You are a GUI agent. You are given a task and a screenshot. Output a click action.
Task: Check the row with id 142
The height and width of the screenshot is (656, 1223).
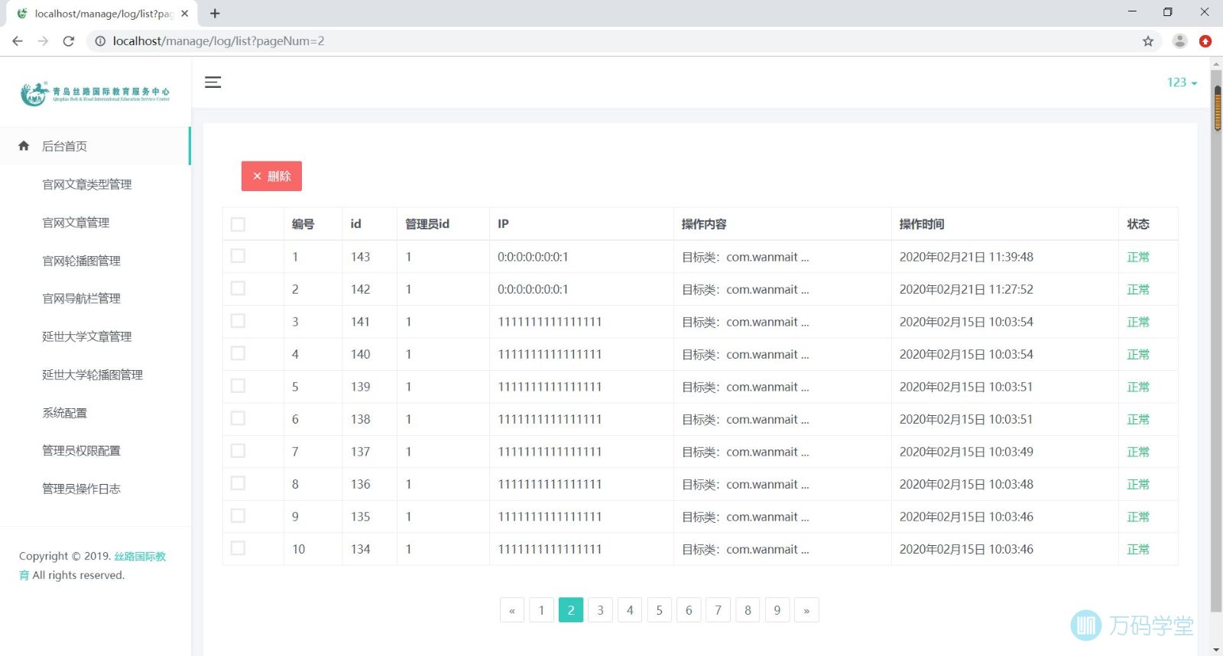pos(238,288)
